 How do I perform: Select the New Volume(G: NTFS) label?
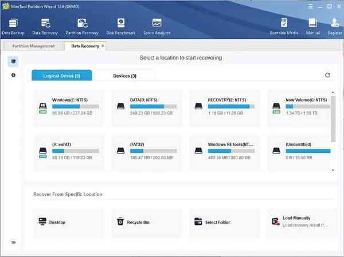[x=306, y=100]
